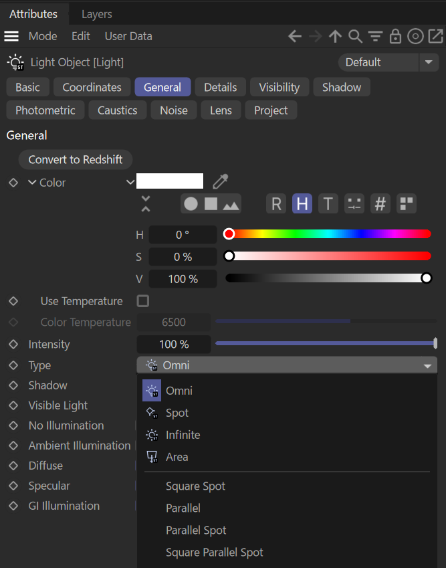Lock the Attributes manager element
The image size is (446, 568).
396,36
